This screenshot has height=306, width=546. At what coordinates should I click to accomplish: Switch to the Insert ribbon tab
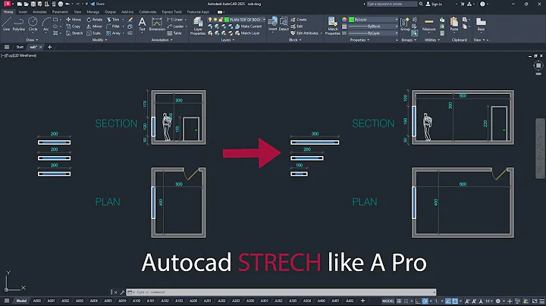(x=23, y=12)
